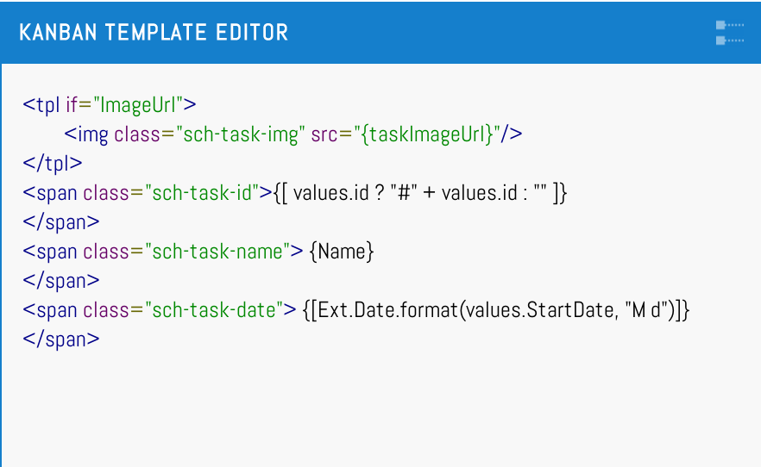The width and height of the screenshot is (761, 467).
Task: Click the closing </span> after the Name line
Action: coord(61,281)
